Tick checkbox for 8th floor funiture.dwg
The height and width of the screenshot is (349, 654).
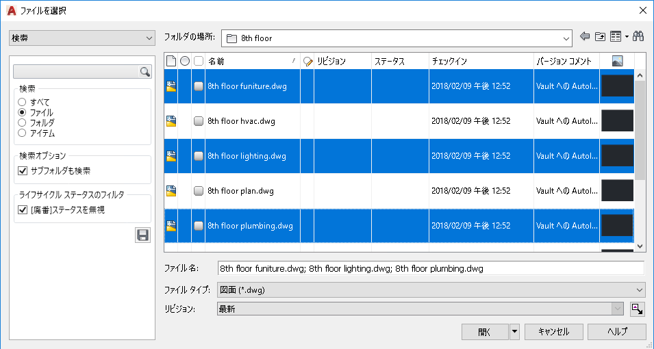(x=199, y=86)
